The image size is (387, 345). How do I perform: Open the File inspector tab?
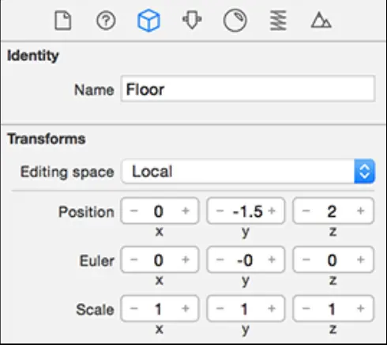63,21
